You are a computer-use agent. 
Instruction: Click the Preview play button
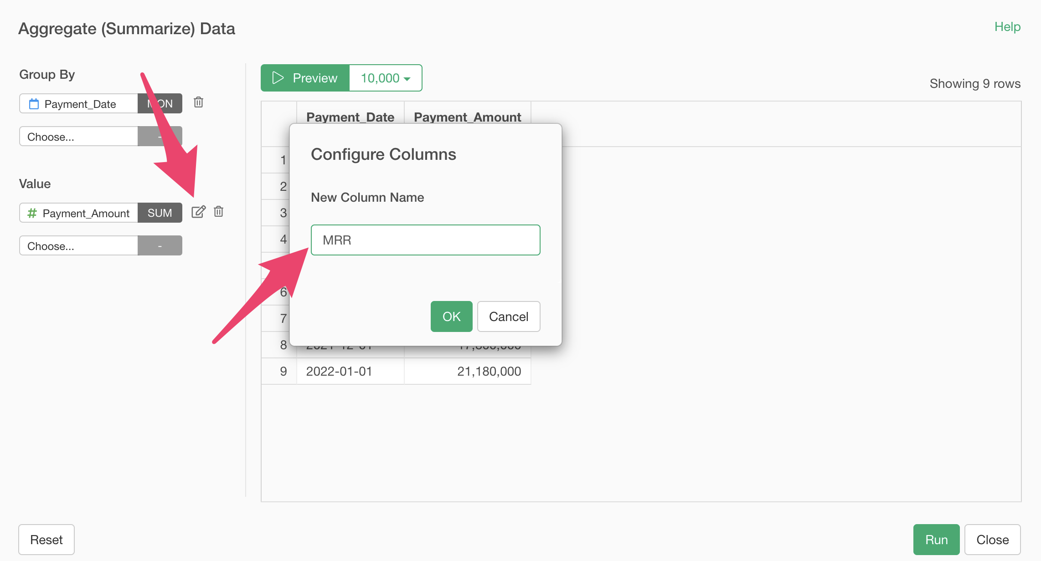tap(305, 78)
